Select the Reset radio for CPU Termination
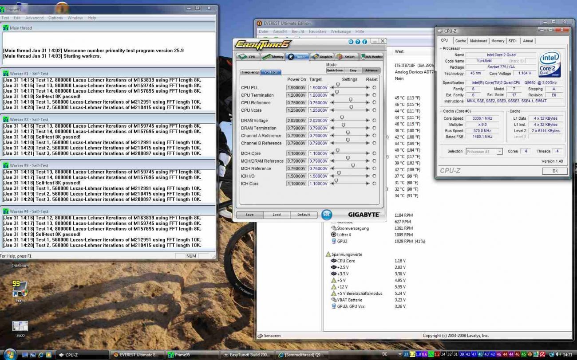The image size is (577, 360). (374, 95)
